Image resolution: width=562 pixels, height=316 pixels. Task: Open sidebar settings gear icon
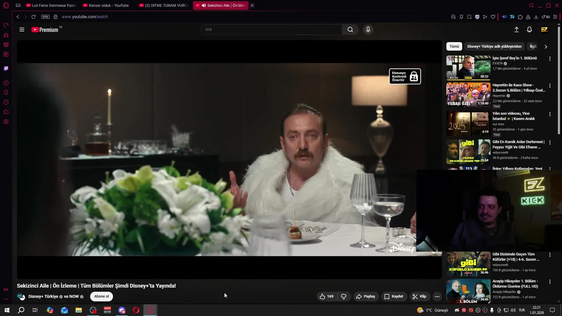tap(6, 122)
